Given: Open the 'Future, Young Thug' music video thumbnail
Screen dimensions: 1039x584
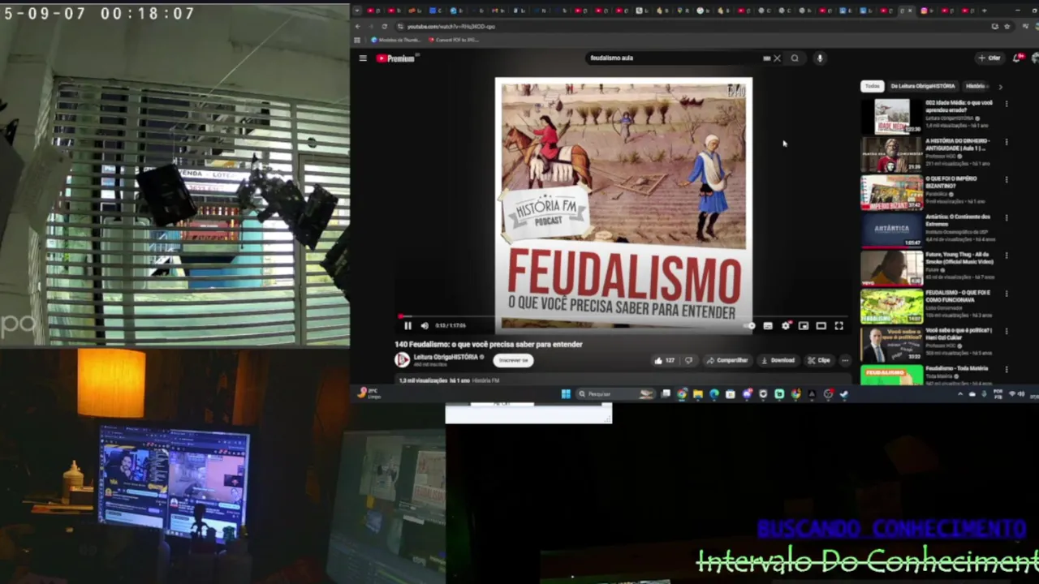Looking at the screenshot, I should coord(891,268).
